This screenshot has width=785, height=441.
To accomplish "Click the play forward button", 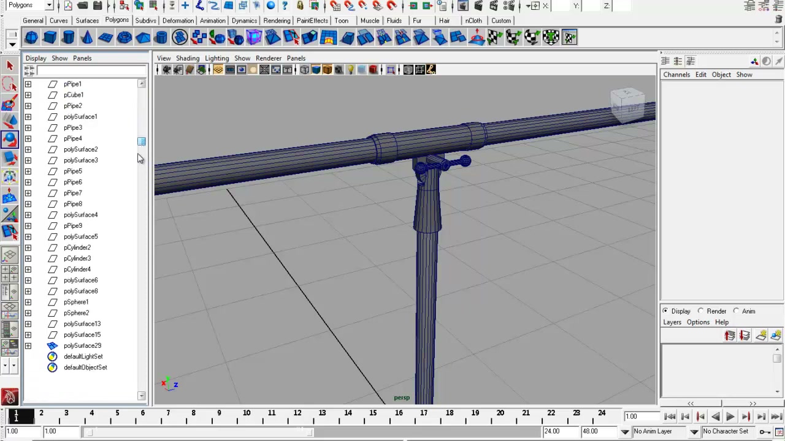I will coord(730,417).
